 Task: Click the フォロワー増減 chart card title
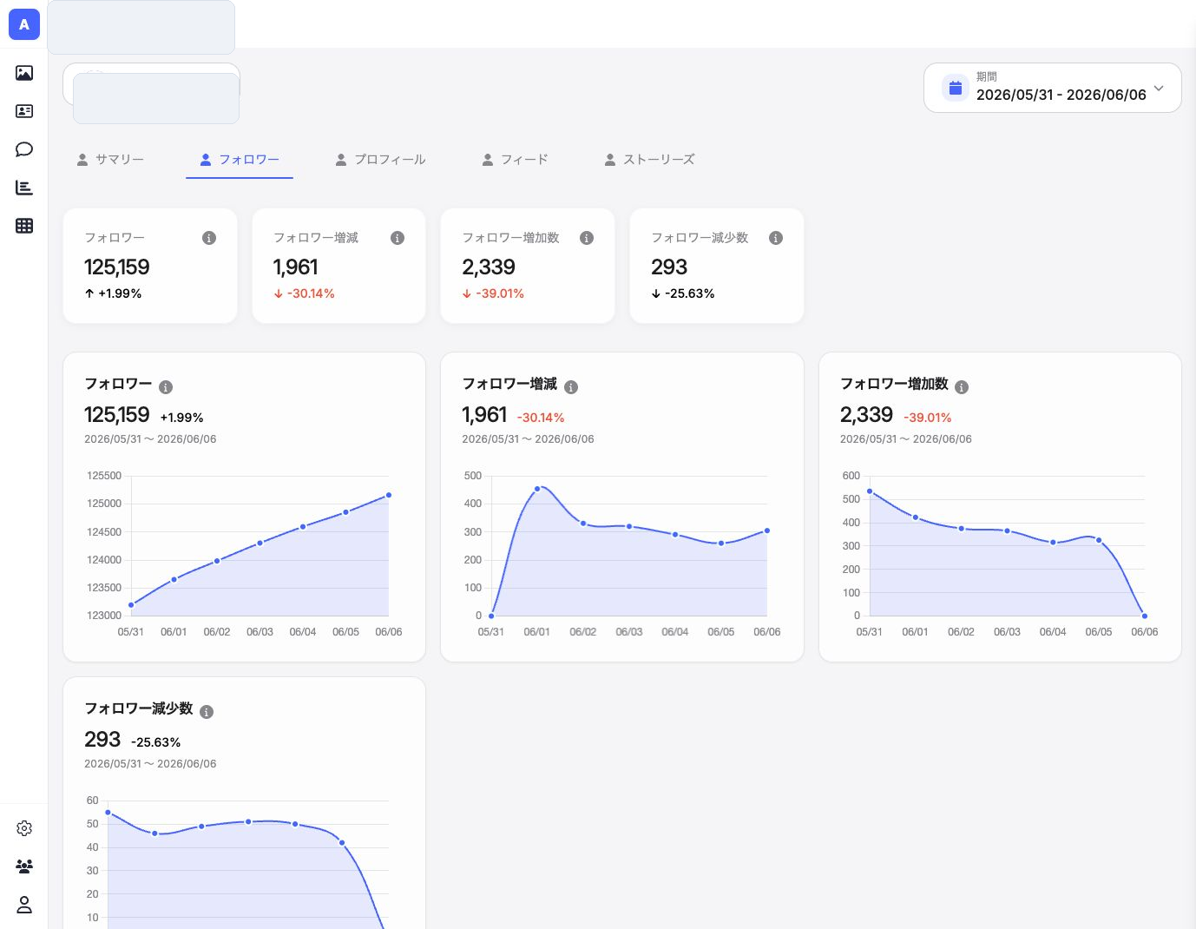point(509,384)
